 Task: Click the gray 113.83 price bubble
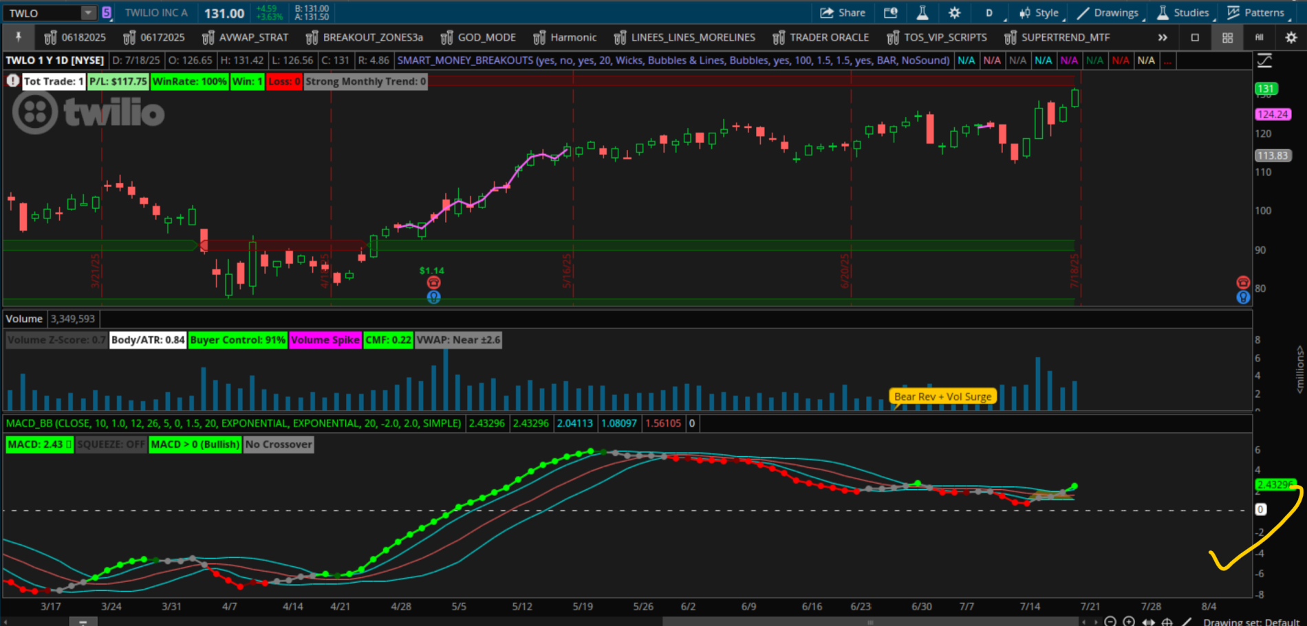pyautogui.click(x=1273, y=155)
